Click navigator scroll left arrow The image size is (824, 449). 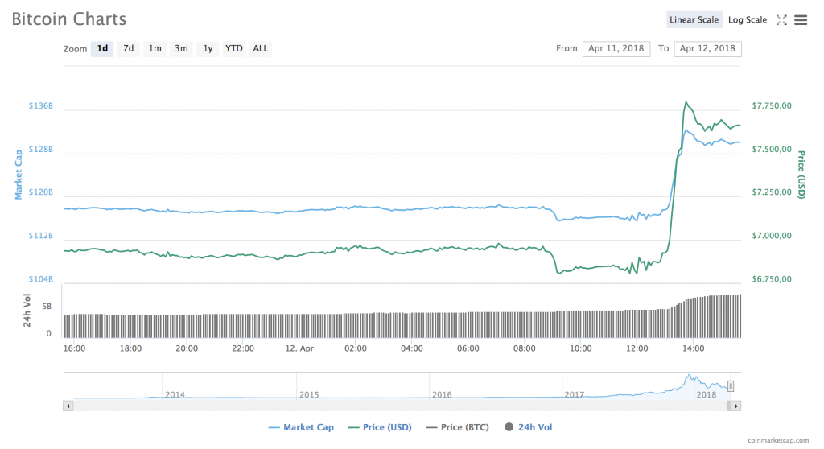[x=68, y=406]
